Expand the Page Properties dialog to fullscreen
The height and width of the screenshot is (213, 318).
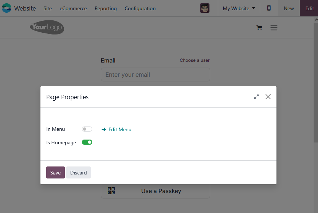click(x=256, y=97)
